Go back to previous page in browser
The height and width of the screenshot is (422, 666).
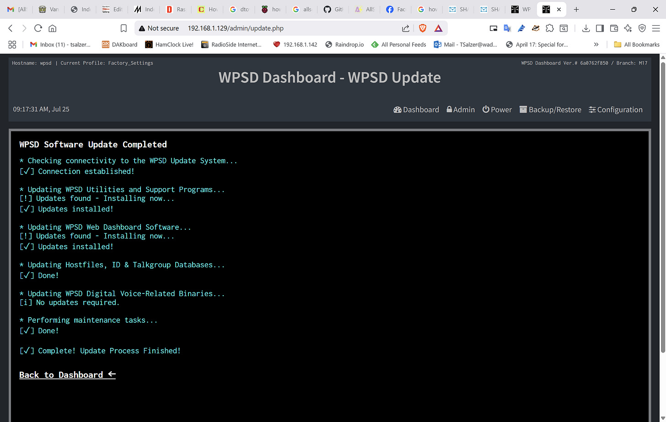(11, 28)
